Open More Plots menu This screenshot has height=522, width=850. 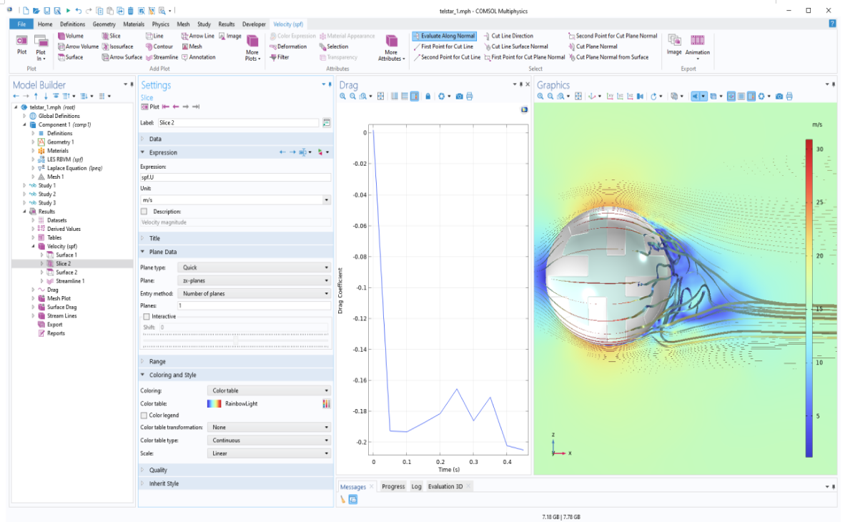(x=252, y=48)
